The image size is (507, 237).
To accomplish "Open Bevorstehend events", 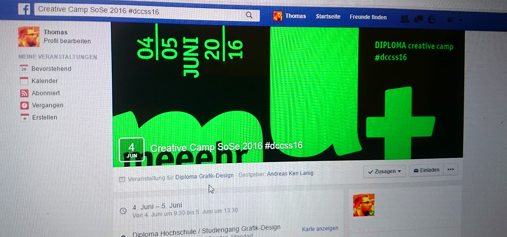I will (x=51, y=69).
